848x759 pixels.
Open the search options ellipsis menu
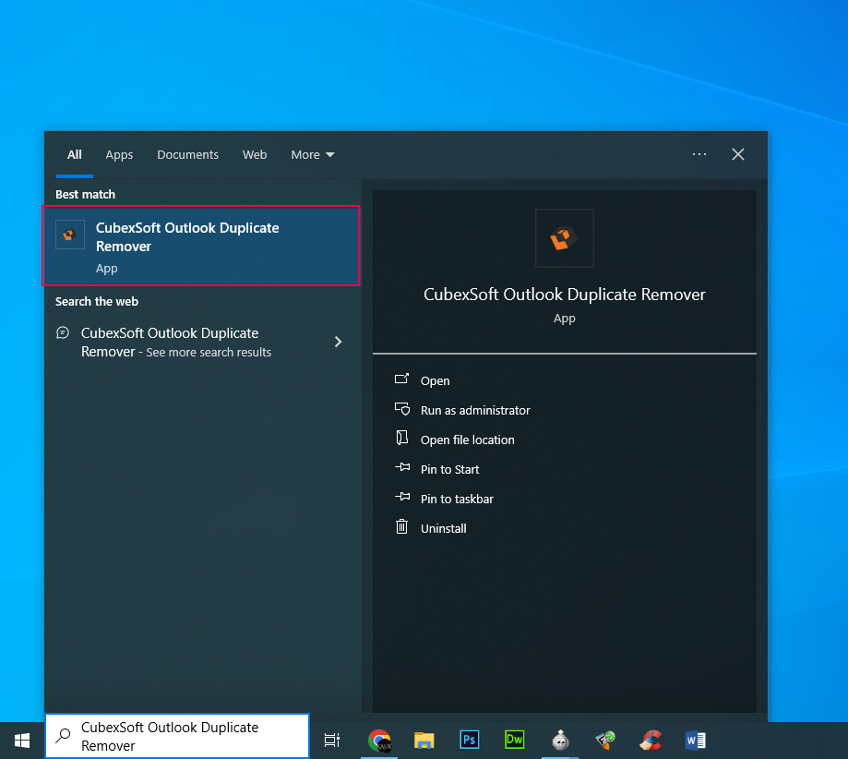(x=699, y=154)
